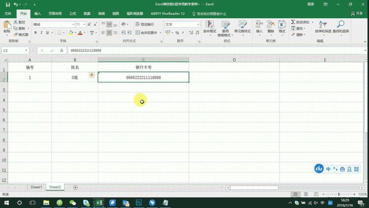This screenshot has height=208, width=369.
Task: Open the ABBYY FineReader 12 tab
Action: coord(168,14)
